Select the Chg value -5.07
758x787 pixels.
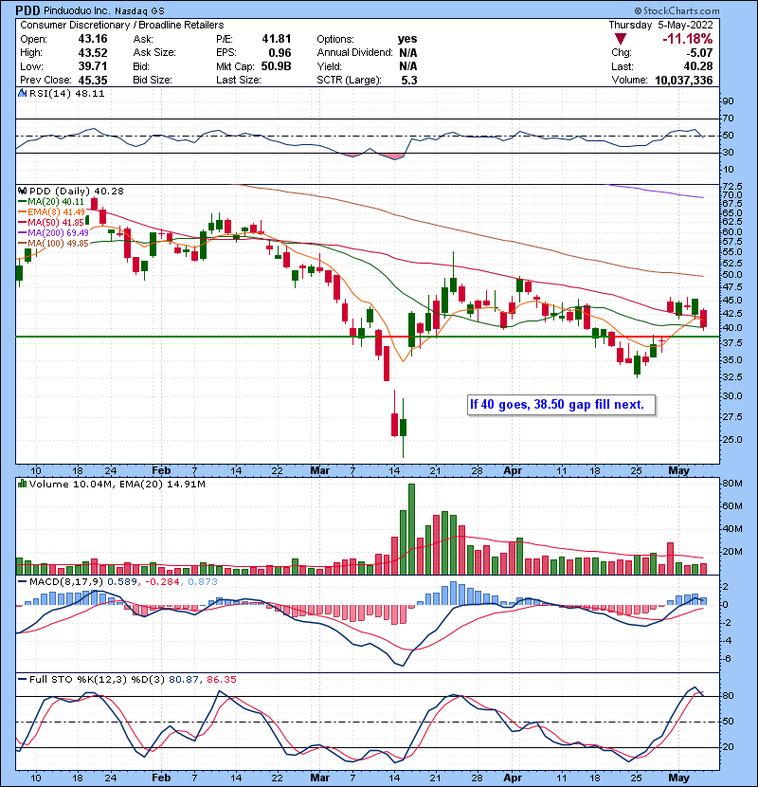(x=700, y=52)
